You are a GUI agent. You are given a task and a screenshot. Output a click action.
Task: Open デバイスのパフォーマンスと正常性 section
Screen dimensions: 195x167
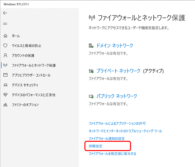(x=34, y=95)
